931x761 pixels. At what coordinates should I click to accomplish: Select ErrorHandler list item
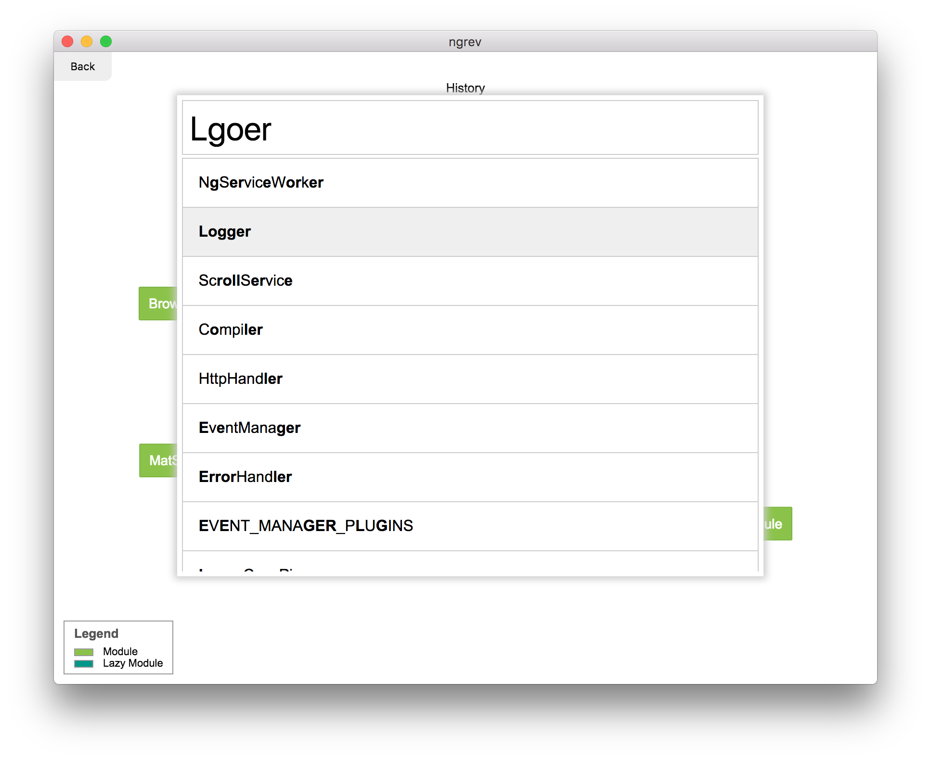coord(470,477)
